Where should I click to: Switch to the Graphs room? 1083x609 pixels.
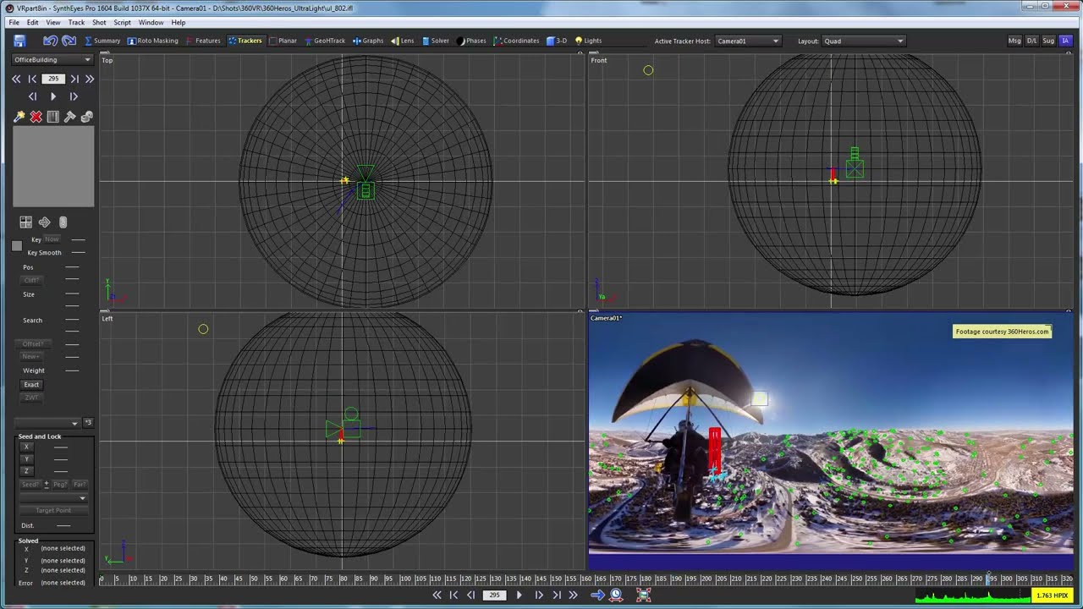(368, 41)
